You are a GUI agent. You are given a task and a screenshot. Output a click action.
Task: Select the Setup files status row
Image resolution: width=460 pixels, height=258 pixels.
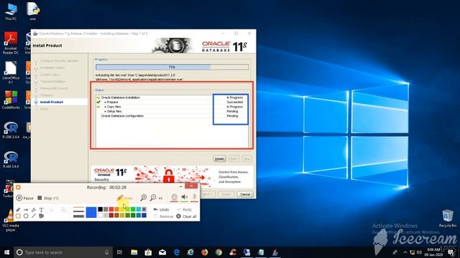tap(172, 111)
